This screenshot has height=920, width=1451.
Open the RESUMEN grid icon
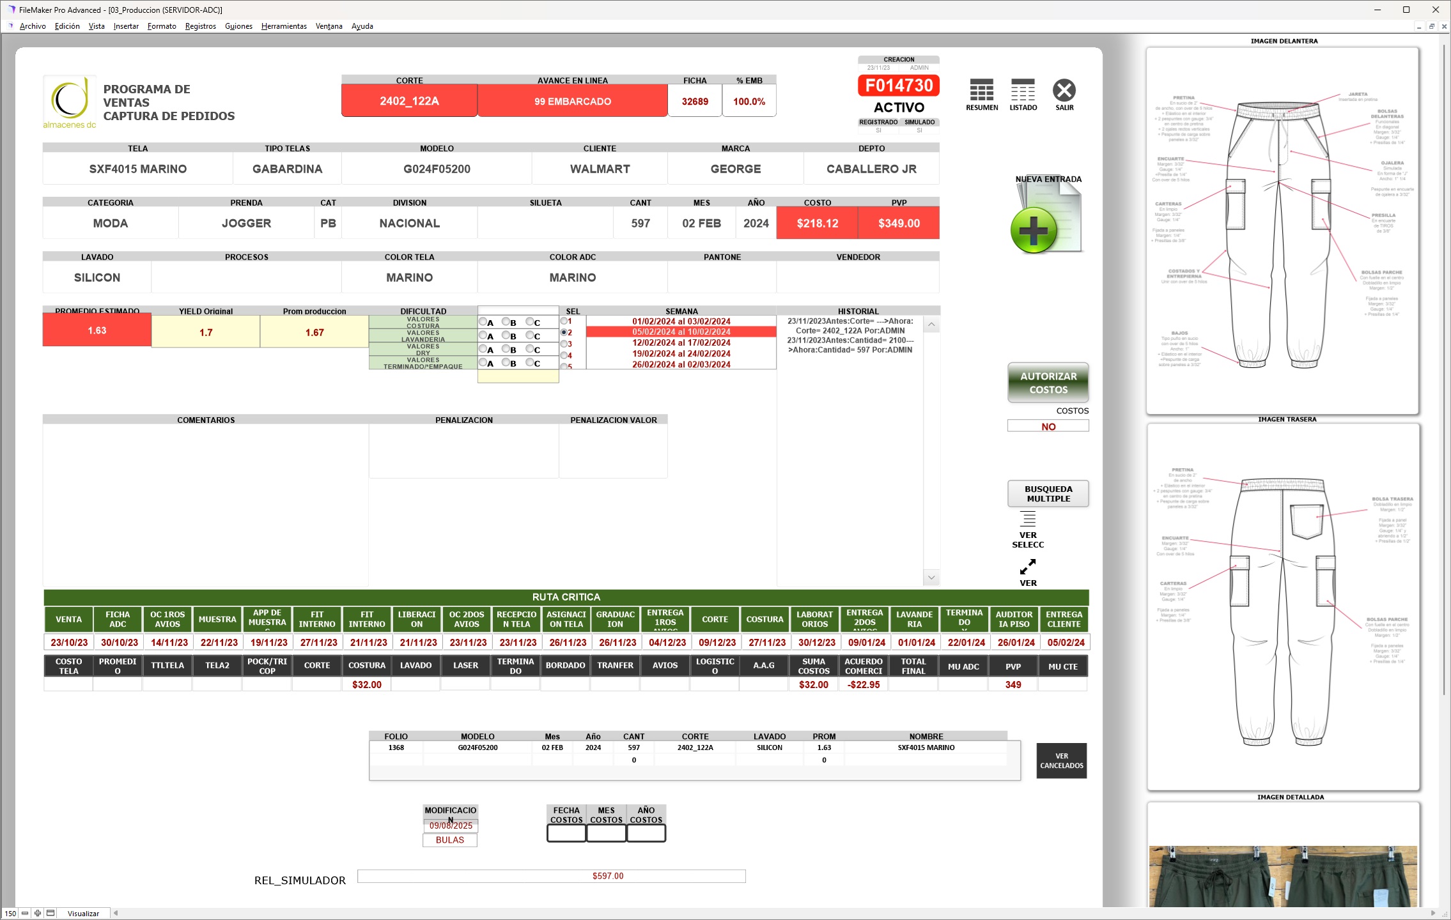(x=982, y=89)
